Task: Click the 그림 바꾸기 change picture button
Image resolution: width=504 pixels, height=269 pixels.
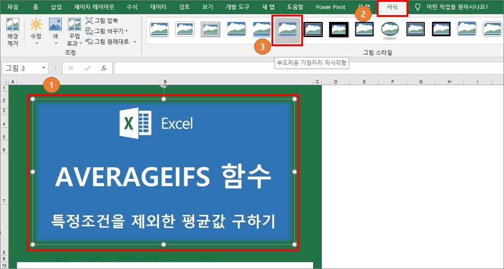Action: point(105,31)
